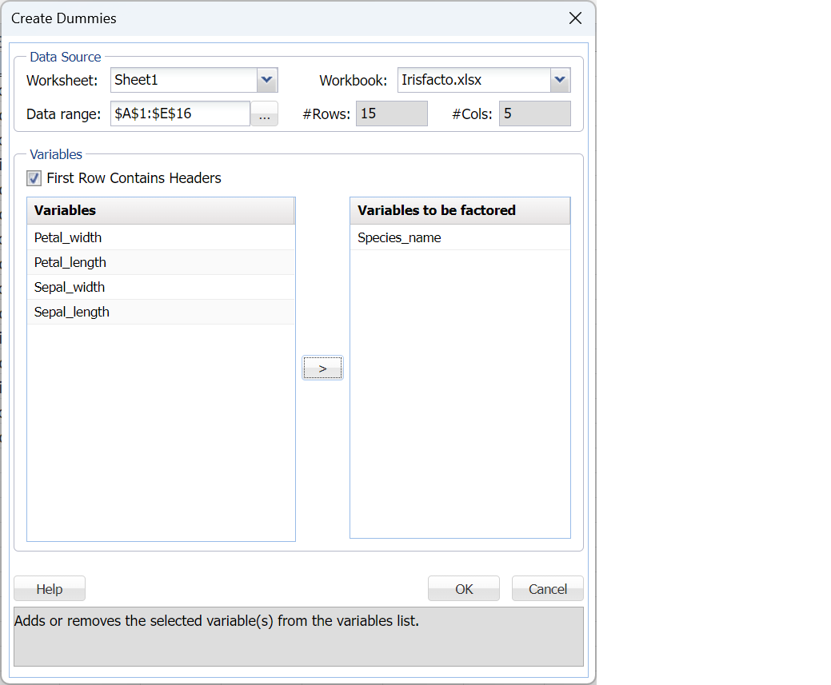
Task: Click the Sheet1 worksheet text field
Action: [x=180, y=80]
